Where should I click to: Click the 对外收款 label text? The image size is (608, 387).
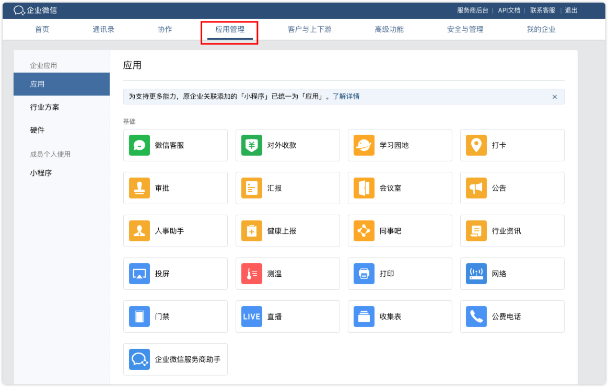(282, 145)
